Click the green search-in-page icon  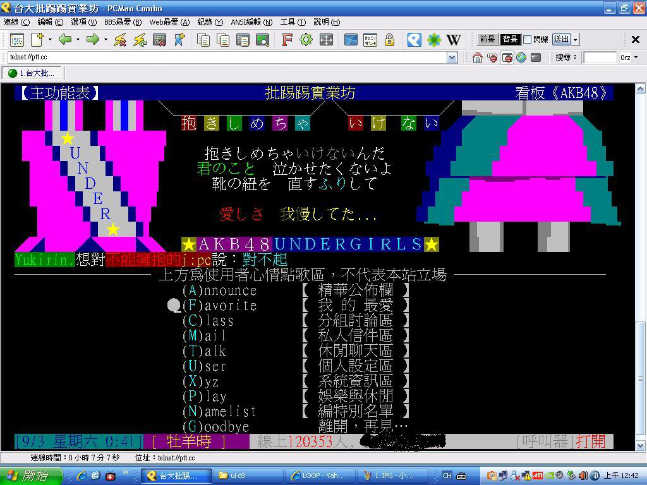(x=262, y=40)
